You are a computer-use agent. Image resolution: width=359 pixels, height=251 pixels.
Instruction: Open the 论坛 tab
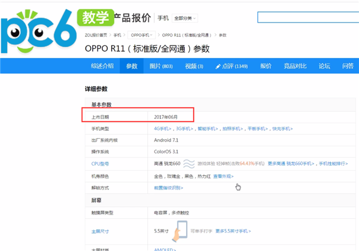pyautogui.click(x=324, y=66)
